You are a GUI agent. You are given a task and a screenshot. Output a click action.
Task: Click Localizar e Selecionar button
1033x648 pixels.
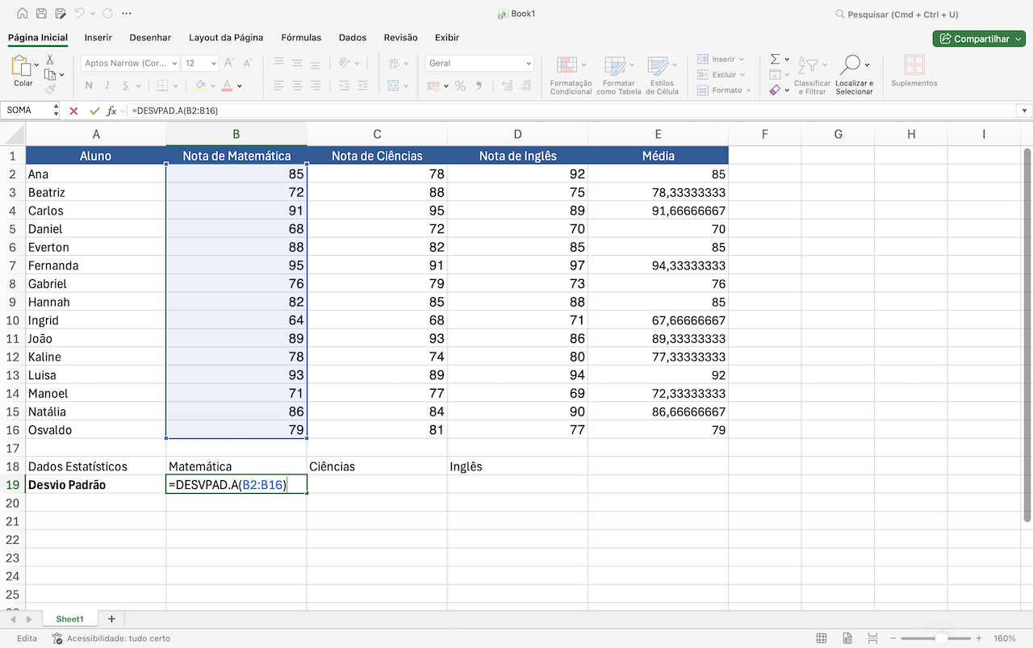pyautogui.click(x=854, y=76)
